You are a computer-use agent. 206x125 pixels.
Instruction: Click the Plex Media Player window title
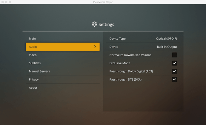(x=103, y=2)
